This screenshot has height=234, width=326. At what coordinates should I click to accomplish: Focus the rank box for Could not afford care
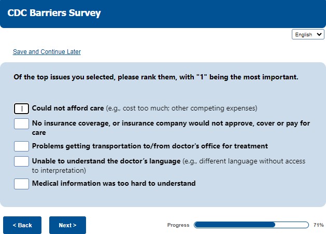pyautogui.click(x=21, y=108)
